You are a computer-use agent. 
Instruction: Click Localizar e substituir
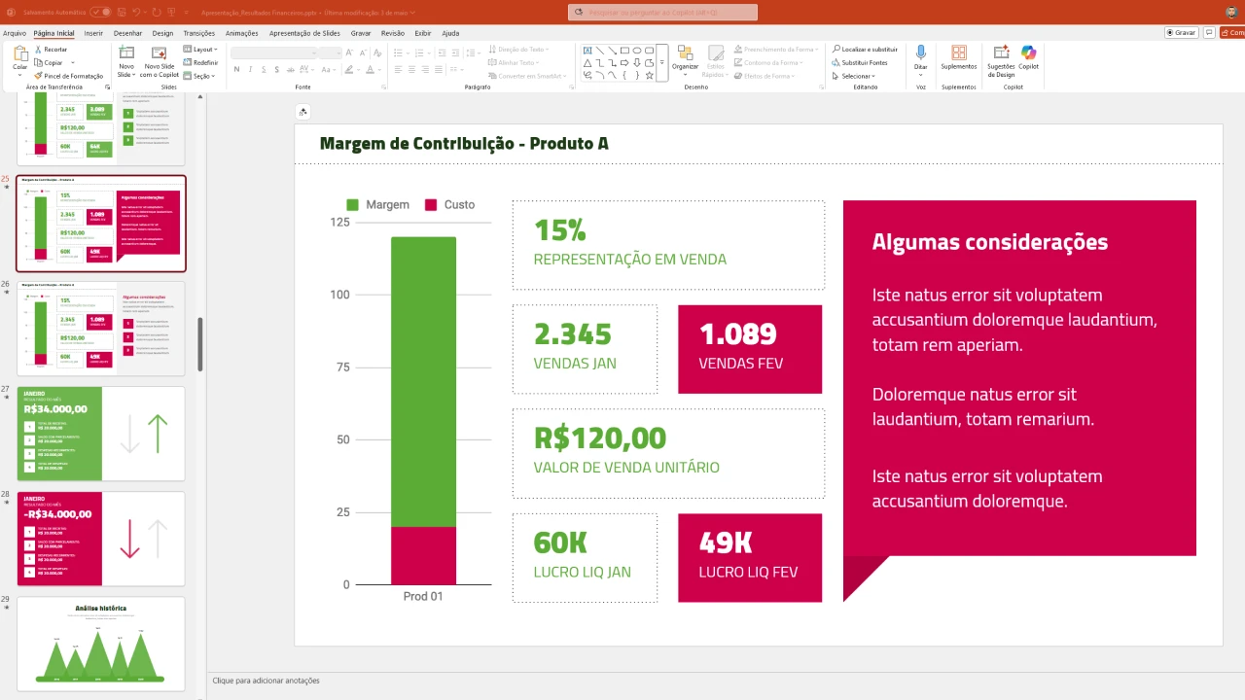(x=864, y=49)
